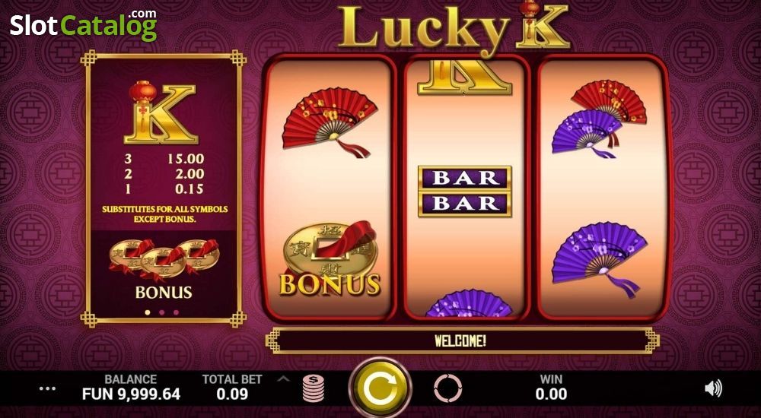This screenshot has height=418, width=761.
Task: Click the red fan on the first reel
Action: (x=330, y=122)
